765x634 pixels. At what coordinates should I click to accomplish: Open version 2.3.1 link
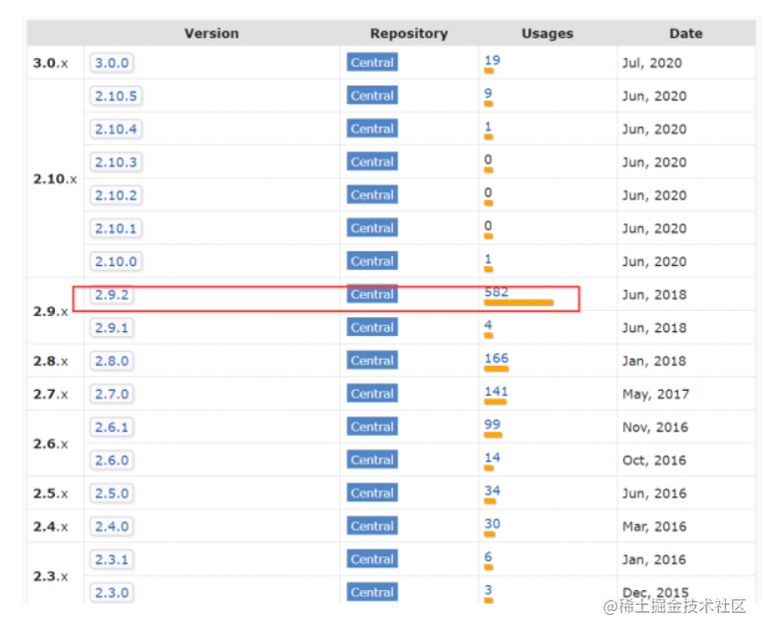point(112,559)
